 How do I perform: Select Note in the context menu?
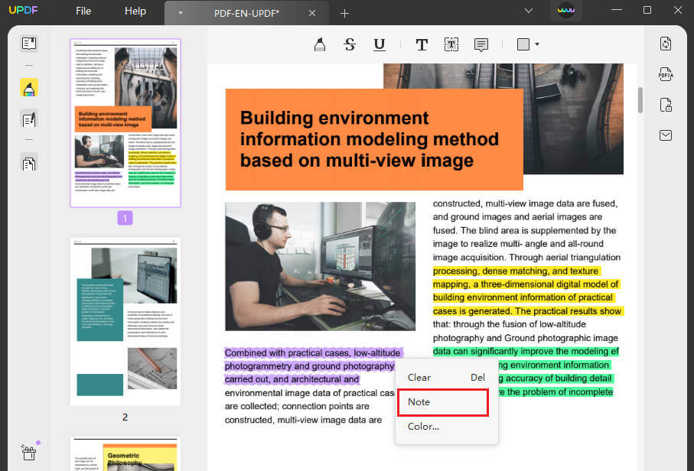pyautogui.click(x=419, y=401)
